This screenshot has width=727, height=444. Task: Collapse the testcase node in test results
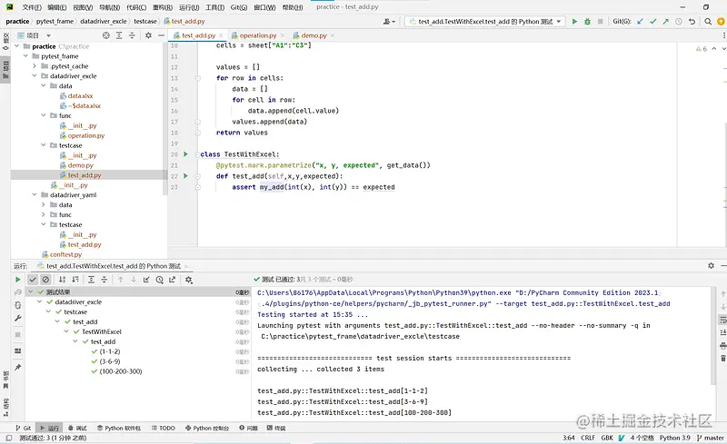[x=49, y=312]
